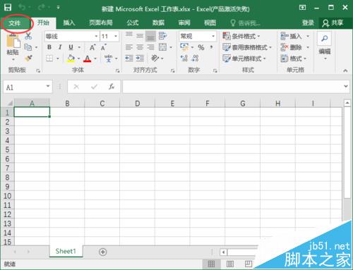
Task: Center text horizontally
Action: (x=140, y=47)
